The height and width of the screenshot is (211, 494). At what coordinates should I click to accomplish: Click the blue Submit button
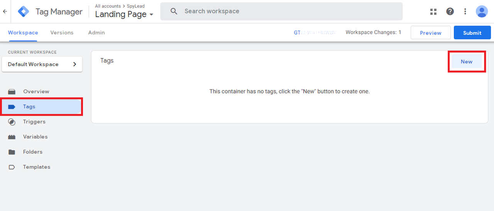472,33
